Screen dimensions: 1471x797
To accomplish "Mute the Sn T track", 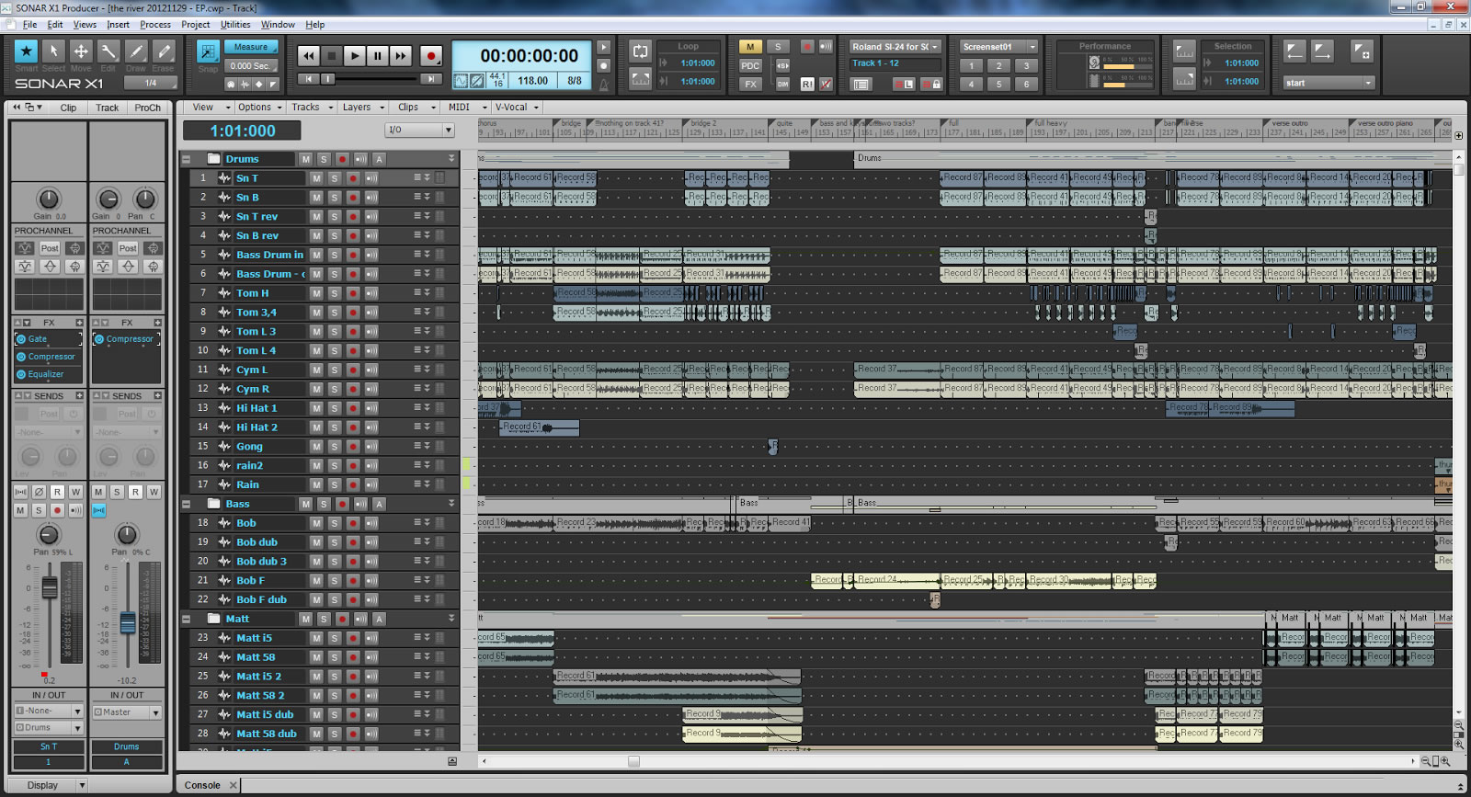I will pyautogui.click(x=316, y=178).
